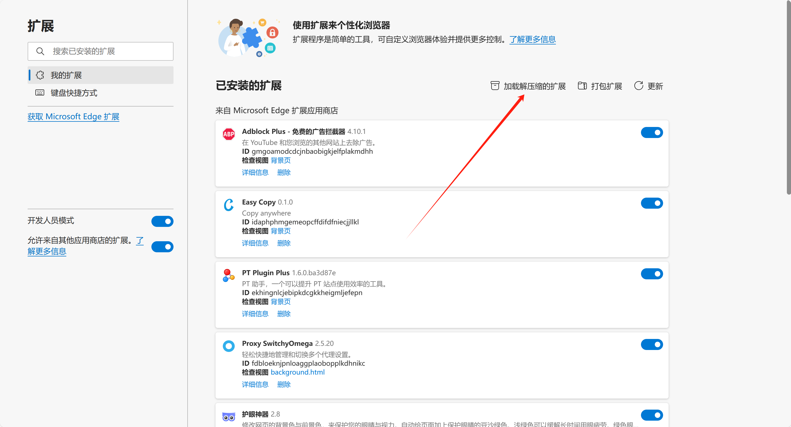
Task: Click the Adblock Plus title text
Action: click(x=294, y=132)
